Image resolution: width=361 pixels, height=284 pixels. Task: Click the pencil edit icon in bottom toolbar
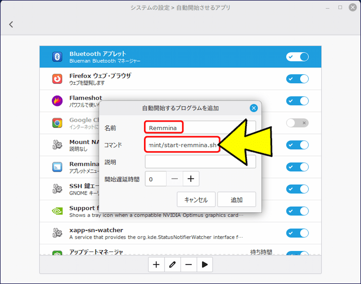(x=172, y=265)
